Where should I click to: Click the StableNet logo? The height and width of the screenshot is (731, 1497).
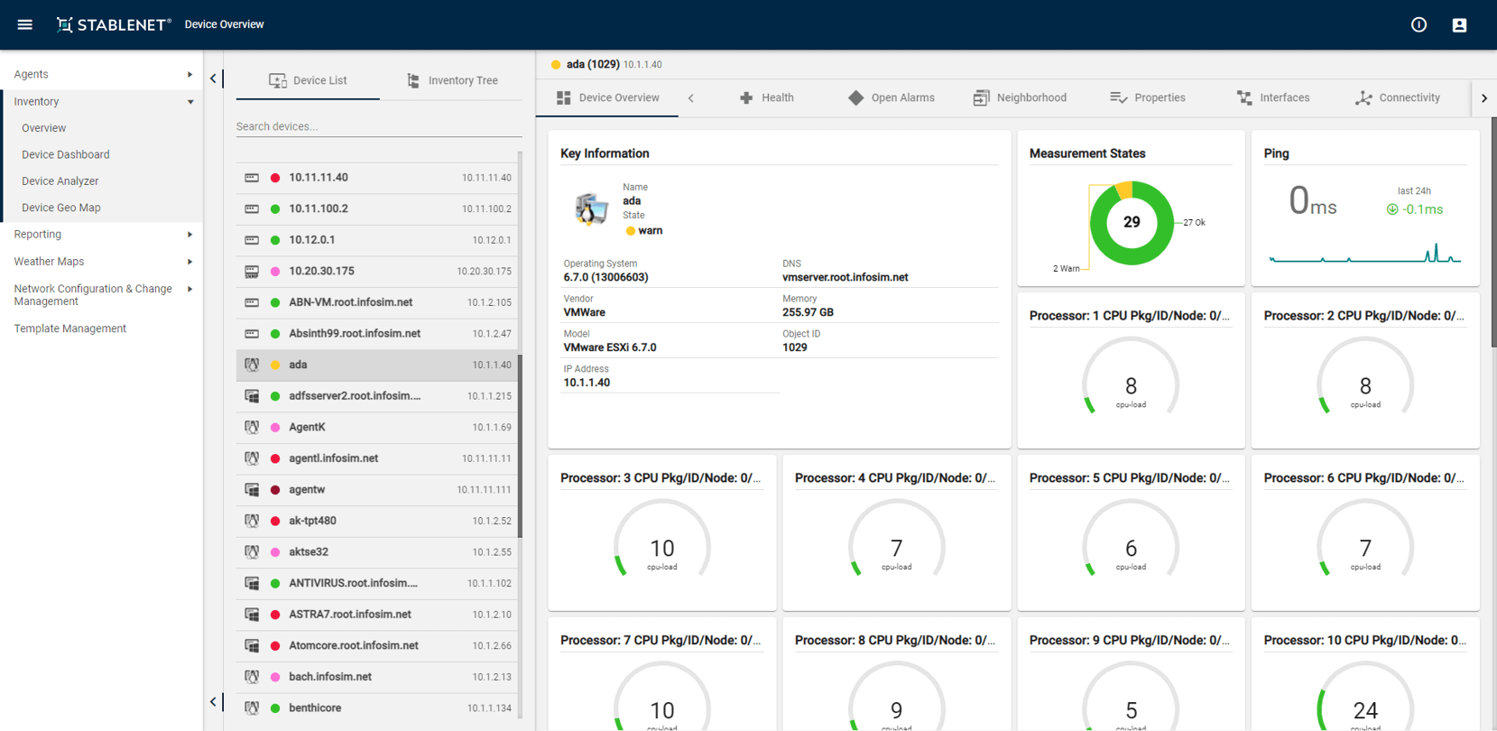(x=114, y=24)
